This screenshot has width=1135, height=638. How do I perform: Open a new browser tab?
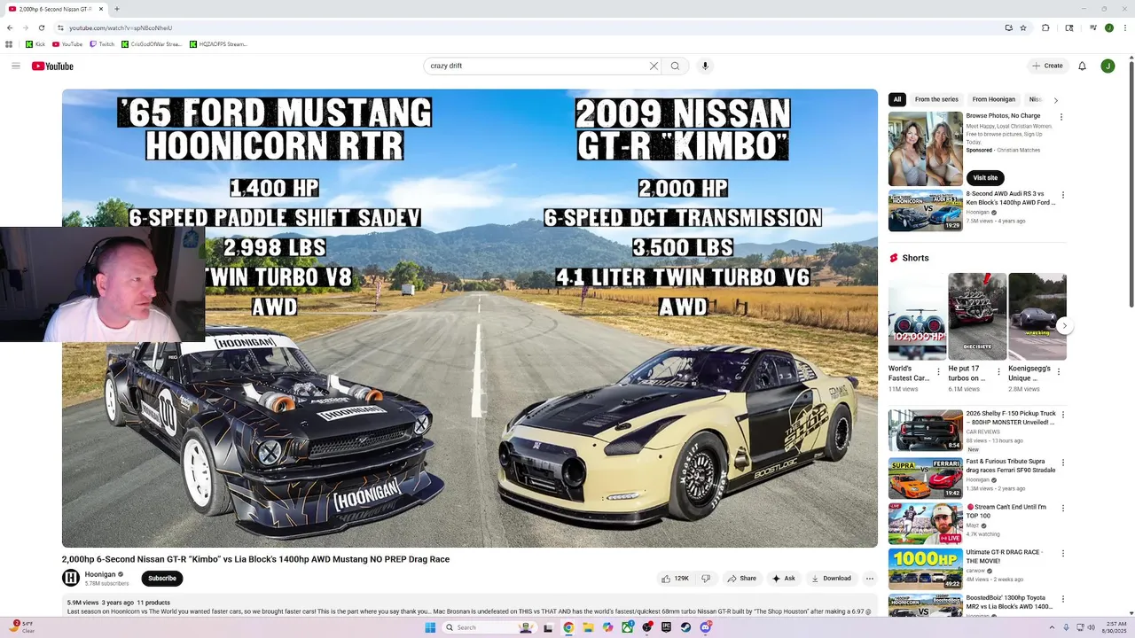click(x=117, y=9)
